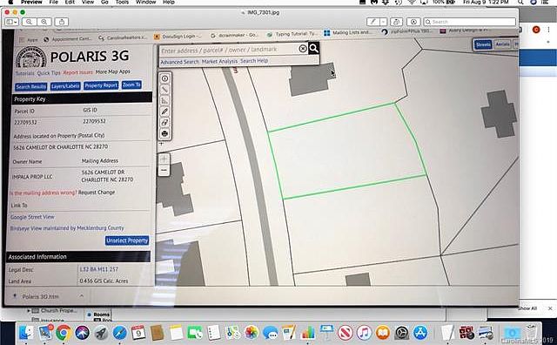The width and height of the screenshot is (557, 345).
Task: Focus the address / parcel search field
Action: 229,51
